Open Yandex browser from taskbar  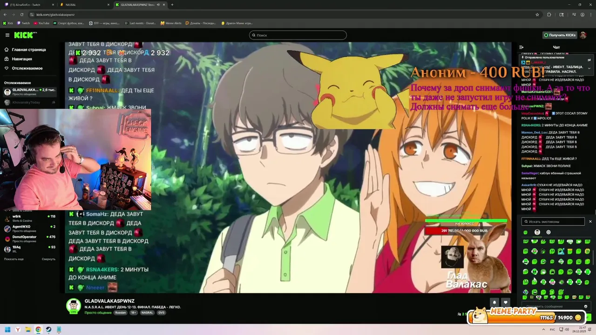[x=18, y=329]
